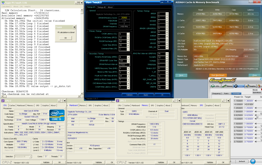Open the EasyTune6 Graphics tab card icon

coord(247,86)
